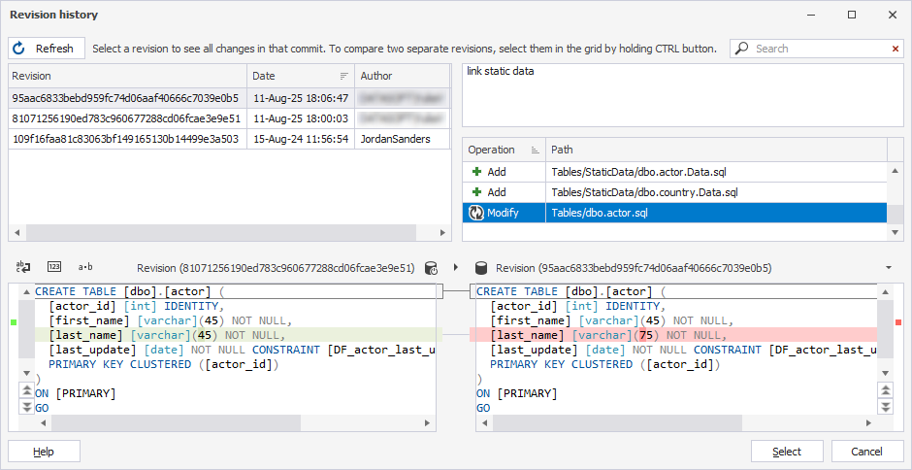Click the left revision database icon
This screenshot has width=912, height=470.
click(432, 268)
